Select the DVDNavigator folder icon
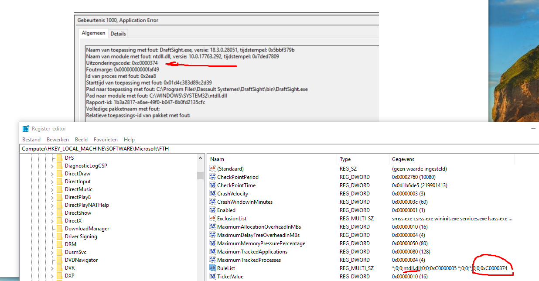Image resolution: width=539 pixels, height=281 pixels. tap(60, 260)
